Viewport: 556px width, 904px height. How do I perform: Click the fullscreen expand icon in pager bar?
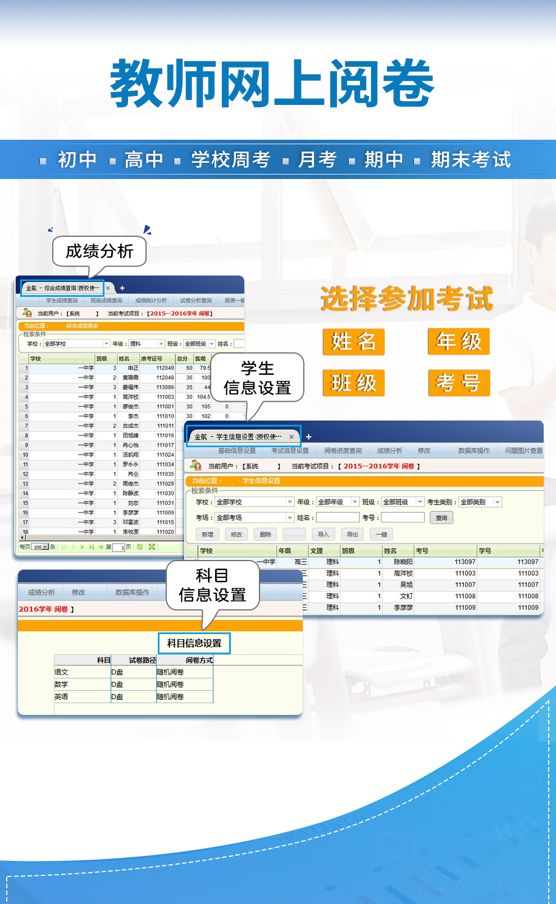(152, 547)
